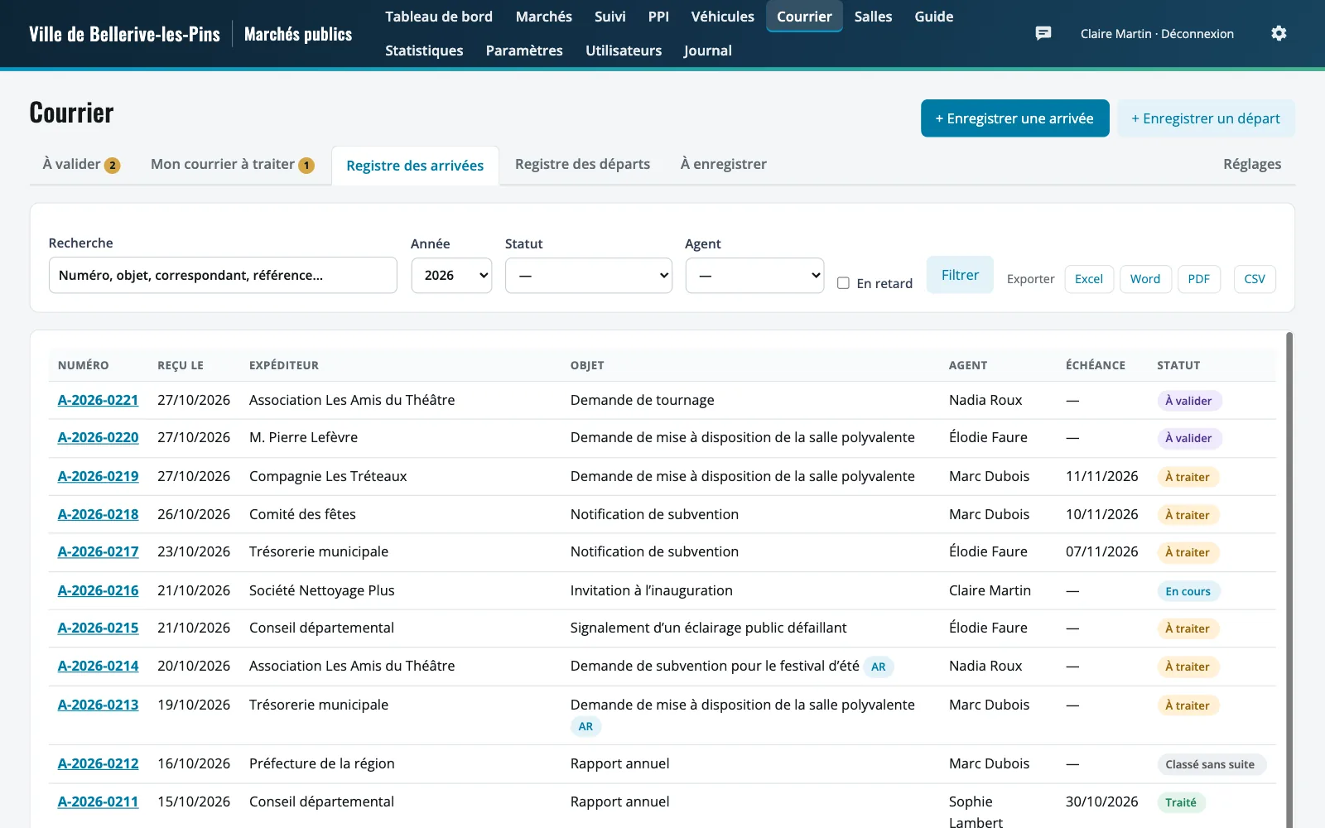Click Claire Martin · Déconnexion link
Viewport: 1325px width, 828px height.
coord(1157,34)
